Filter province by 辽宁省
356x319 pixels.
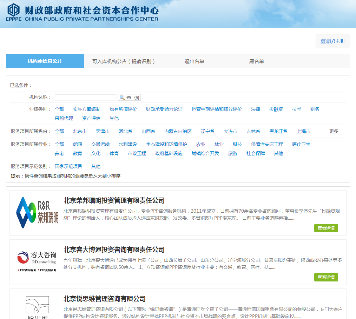click(207, 131)
